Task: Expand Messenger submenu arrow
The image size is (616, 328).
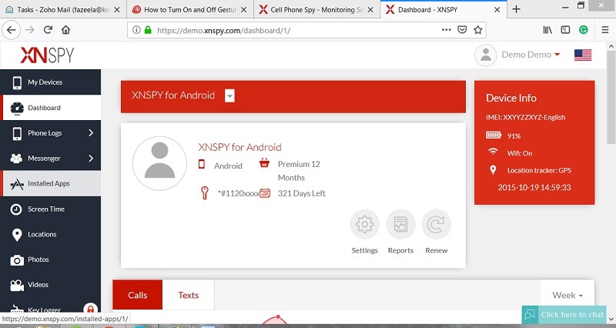Action: 91,159
